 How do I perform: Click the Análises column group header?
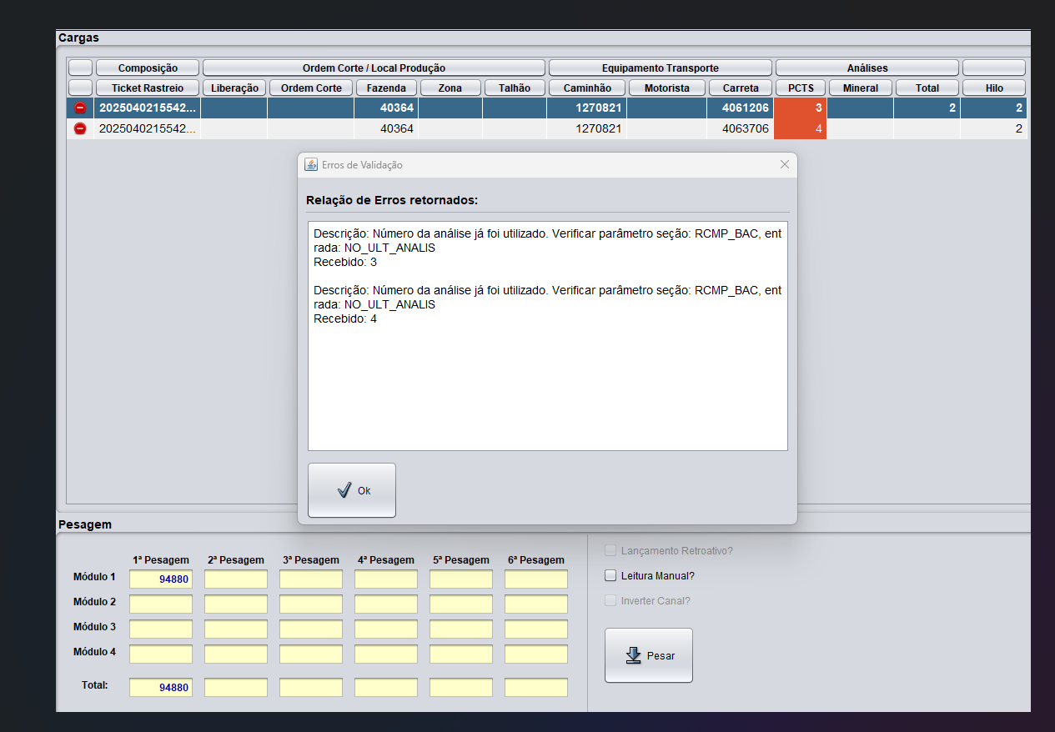tap(867, 68)
